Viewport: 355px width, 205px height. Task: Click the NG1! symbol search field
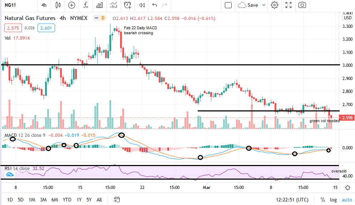(10, 5)
